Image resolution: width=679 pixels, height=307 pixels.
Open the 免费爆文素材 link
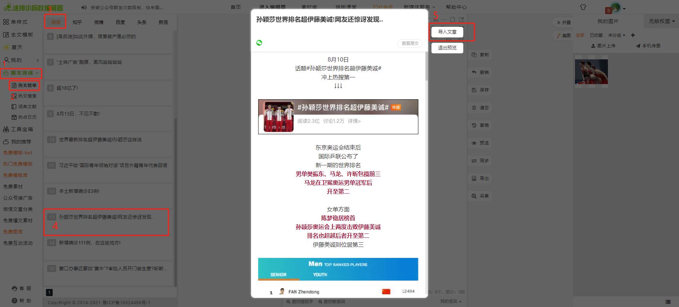point(18,220)
